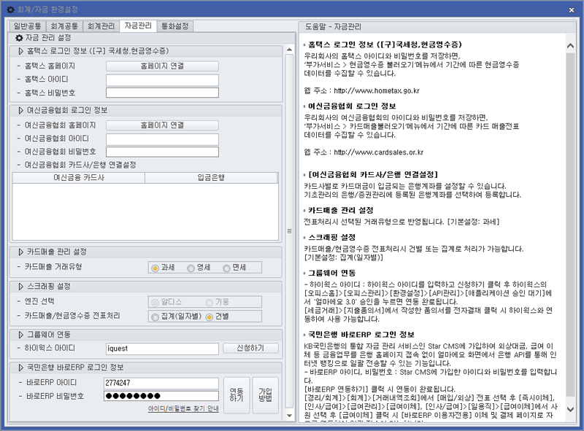The width and height of the screenshot is (584, 431).
Task: Go to the 일반공통 tab
Action: pos(28,26)
